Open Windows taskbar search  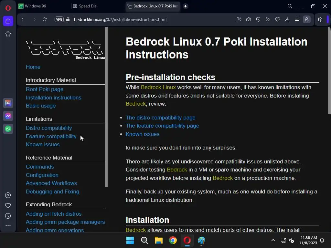144,240
